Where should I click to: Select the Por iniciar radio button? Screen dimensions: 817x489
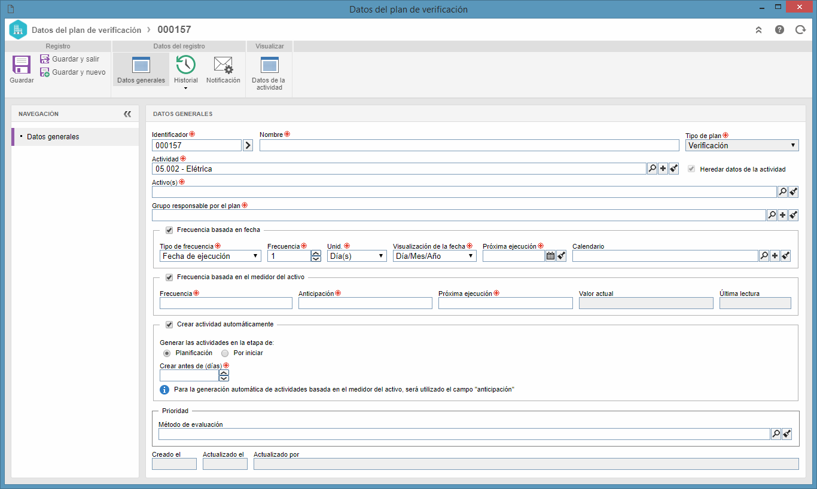tap(225, 353)
